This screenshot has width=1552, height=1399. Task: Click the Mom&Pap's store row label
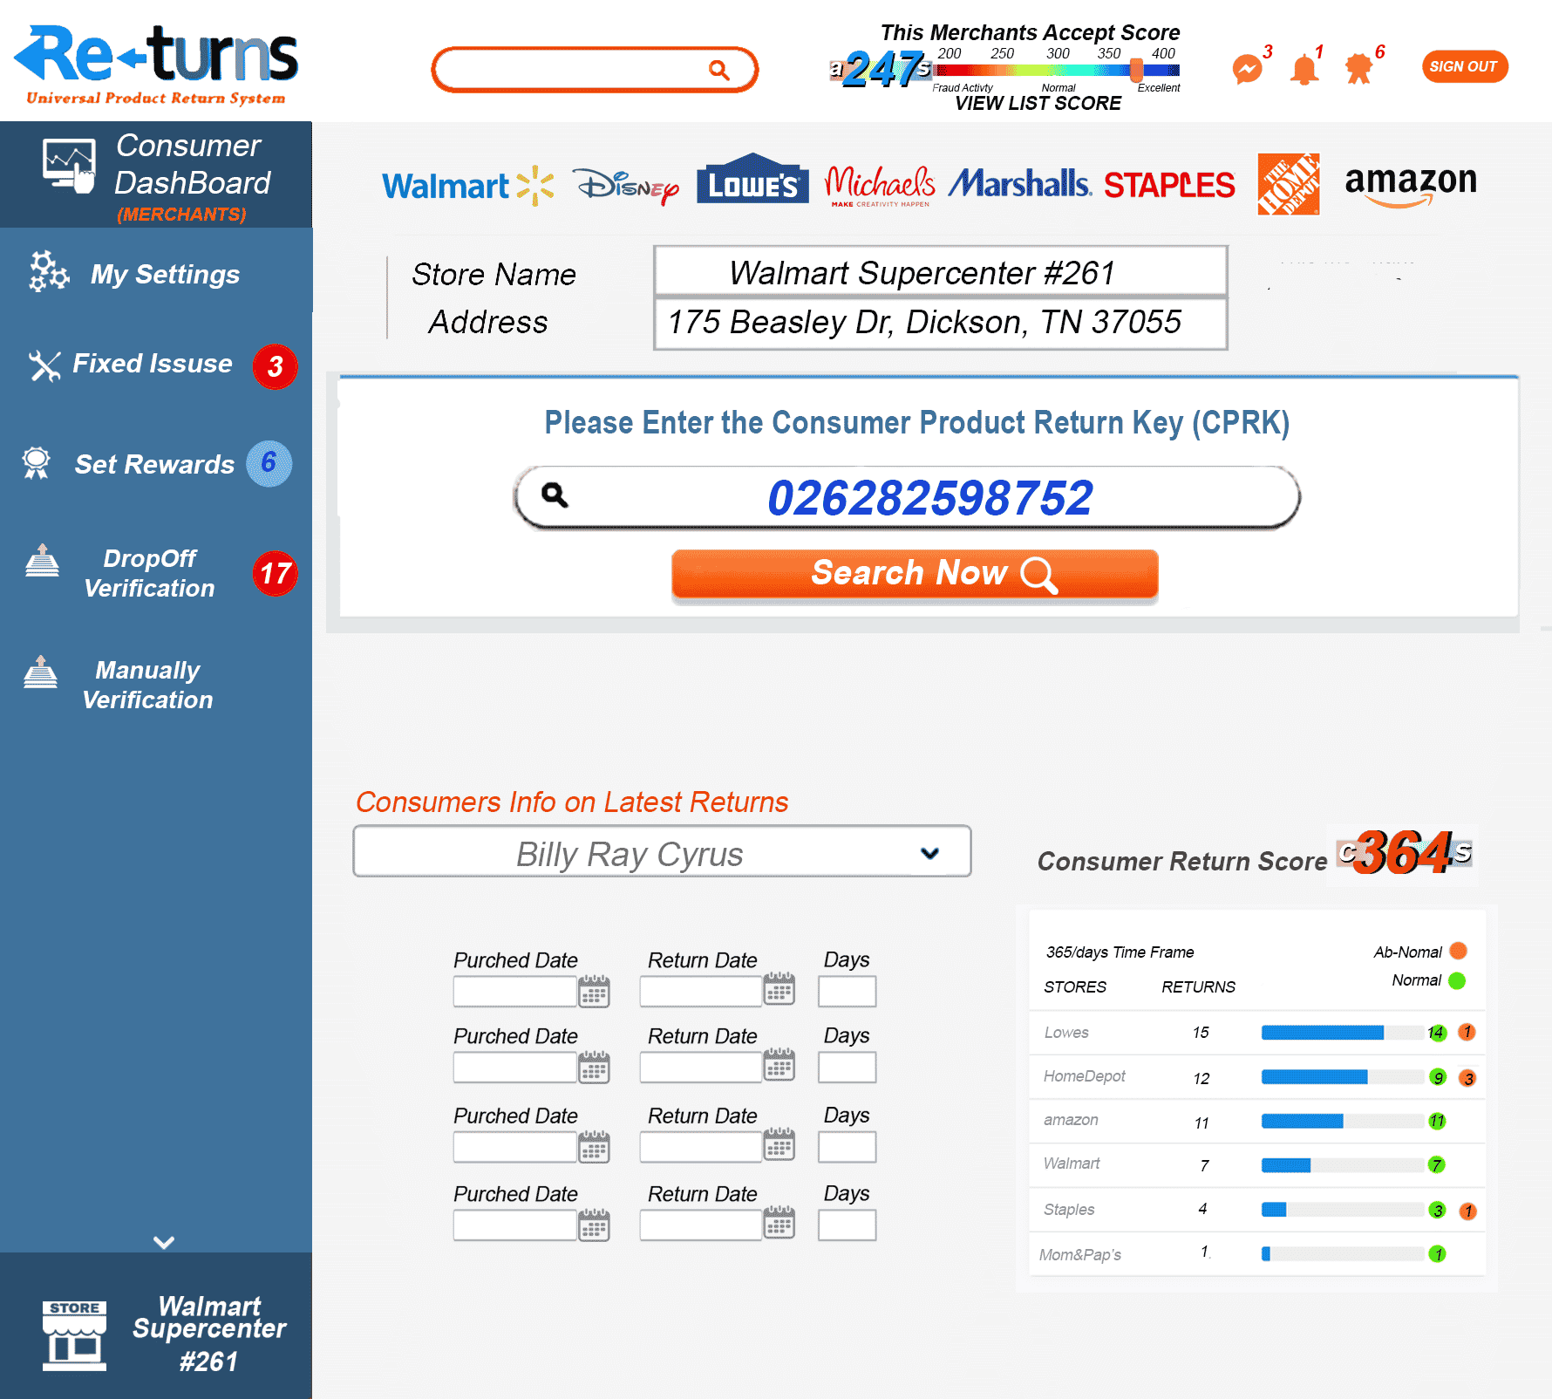click(x=1079, y=1254)
